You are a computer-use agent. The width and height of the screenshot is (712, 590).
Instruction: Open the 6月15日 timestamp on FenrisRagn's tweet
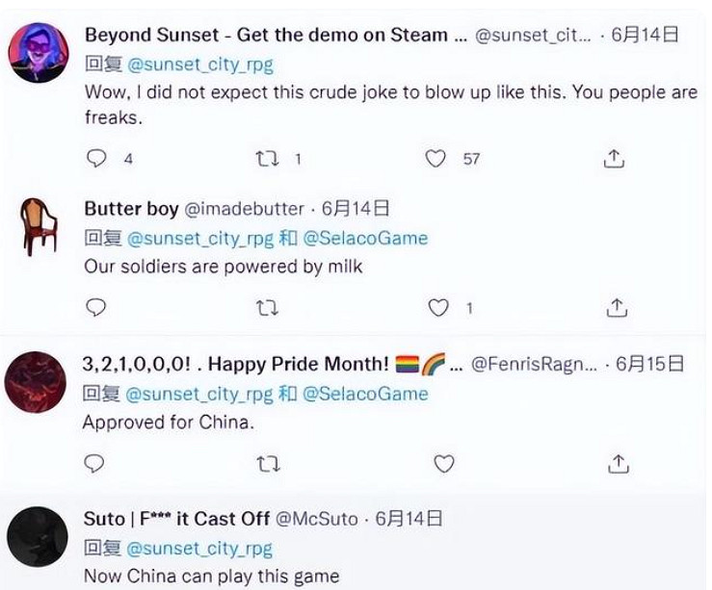(x=650, y=364)
